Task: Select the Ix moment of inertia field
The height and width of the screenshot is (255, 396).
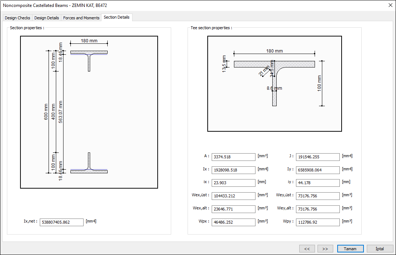Action: 233,170
